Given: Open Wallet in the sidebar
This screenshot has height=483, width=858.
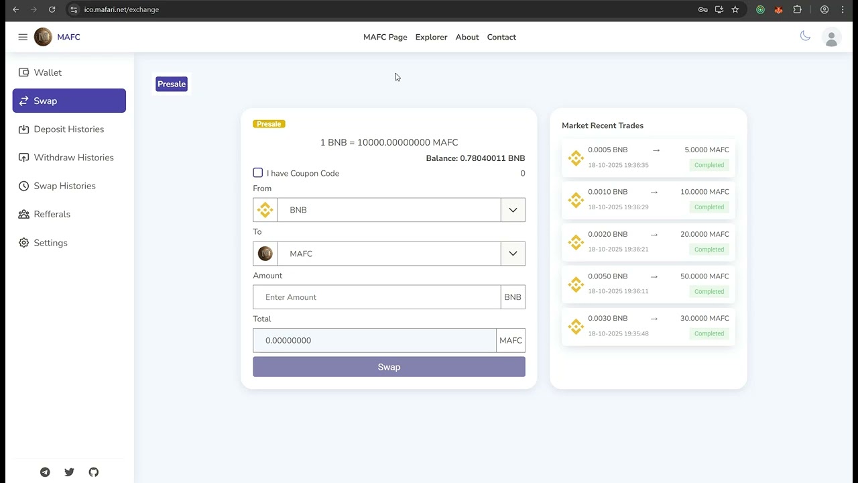Looking at the screenshot, I should [69, 72].
